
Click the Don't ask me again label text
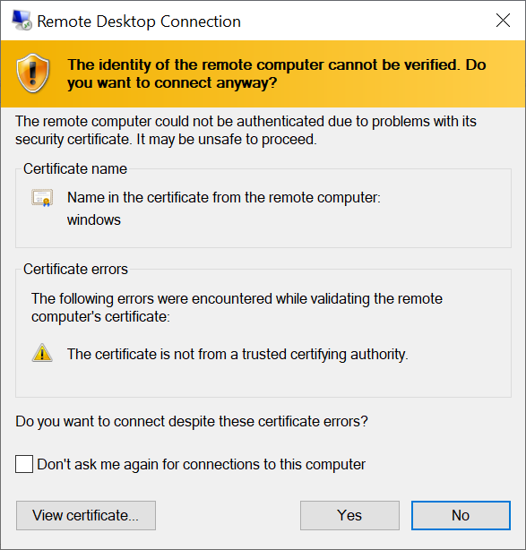[201, 464]
